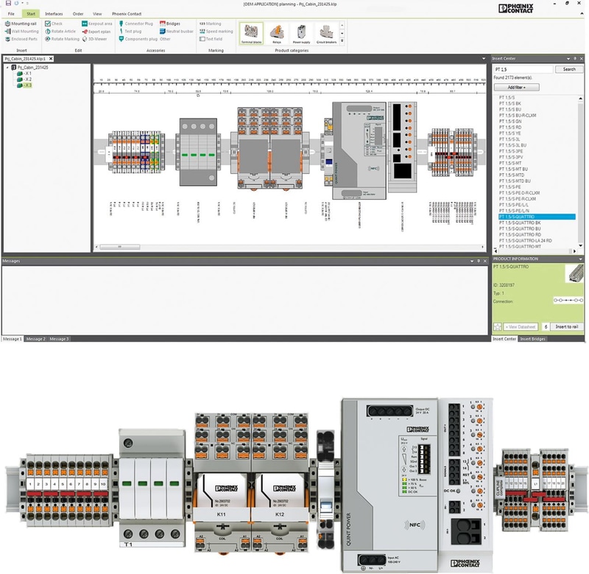Open the Bridges accessory tool
The height and width of the screenshot is (574, 589).
170,24
